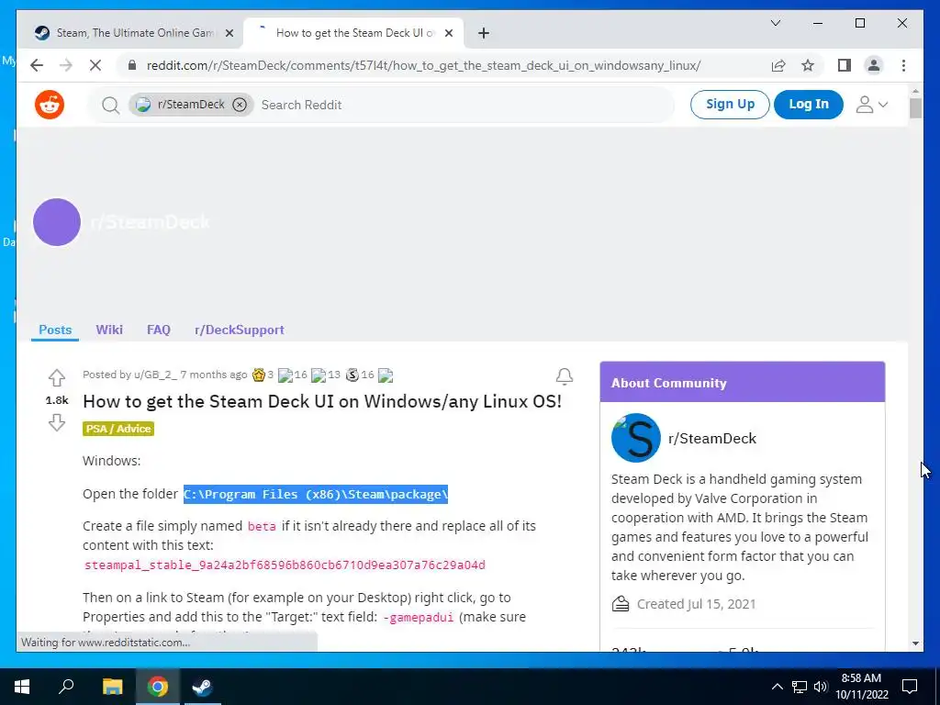Screen dimensions: 940x705
Task: Click the gold award icon on post
Action: 258,375
